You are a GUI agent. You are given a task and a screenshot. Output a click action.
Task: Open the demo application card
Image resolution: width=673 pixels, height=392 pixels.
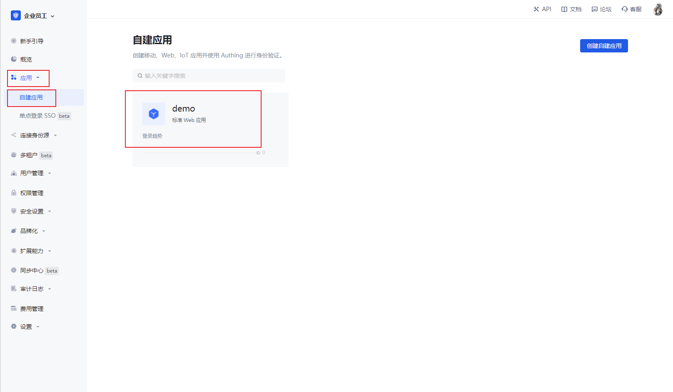(210, 129)
